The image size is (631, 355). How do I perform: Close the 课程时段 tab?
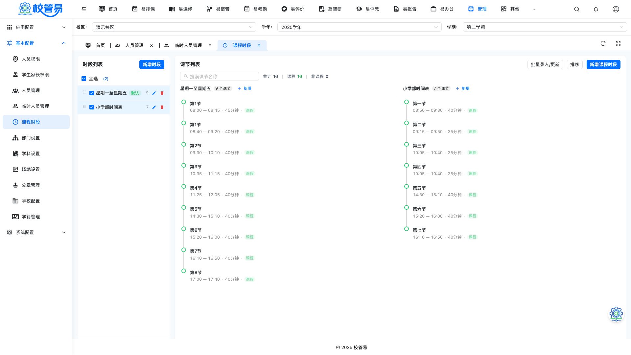coord(259,45)
